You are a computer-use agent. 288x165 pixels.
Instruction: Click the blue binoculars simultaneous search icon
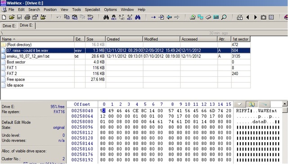138,17
